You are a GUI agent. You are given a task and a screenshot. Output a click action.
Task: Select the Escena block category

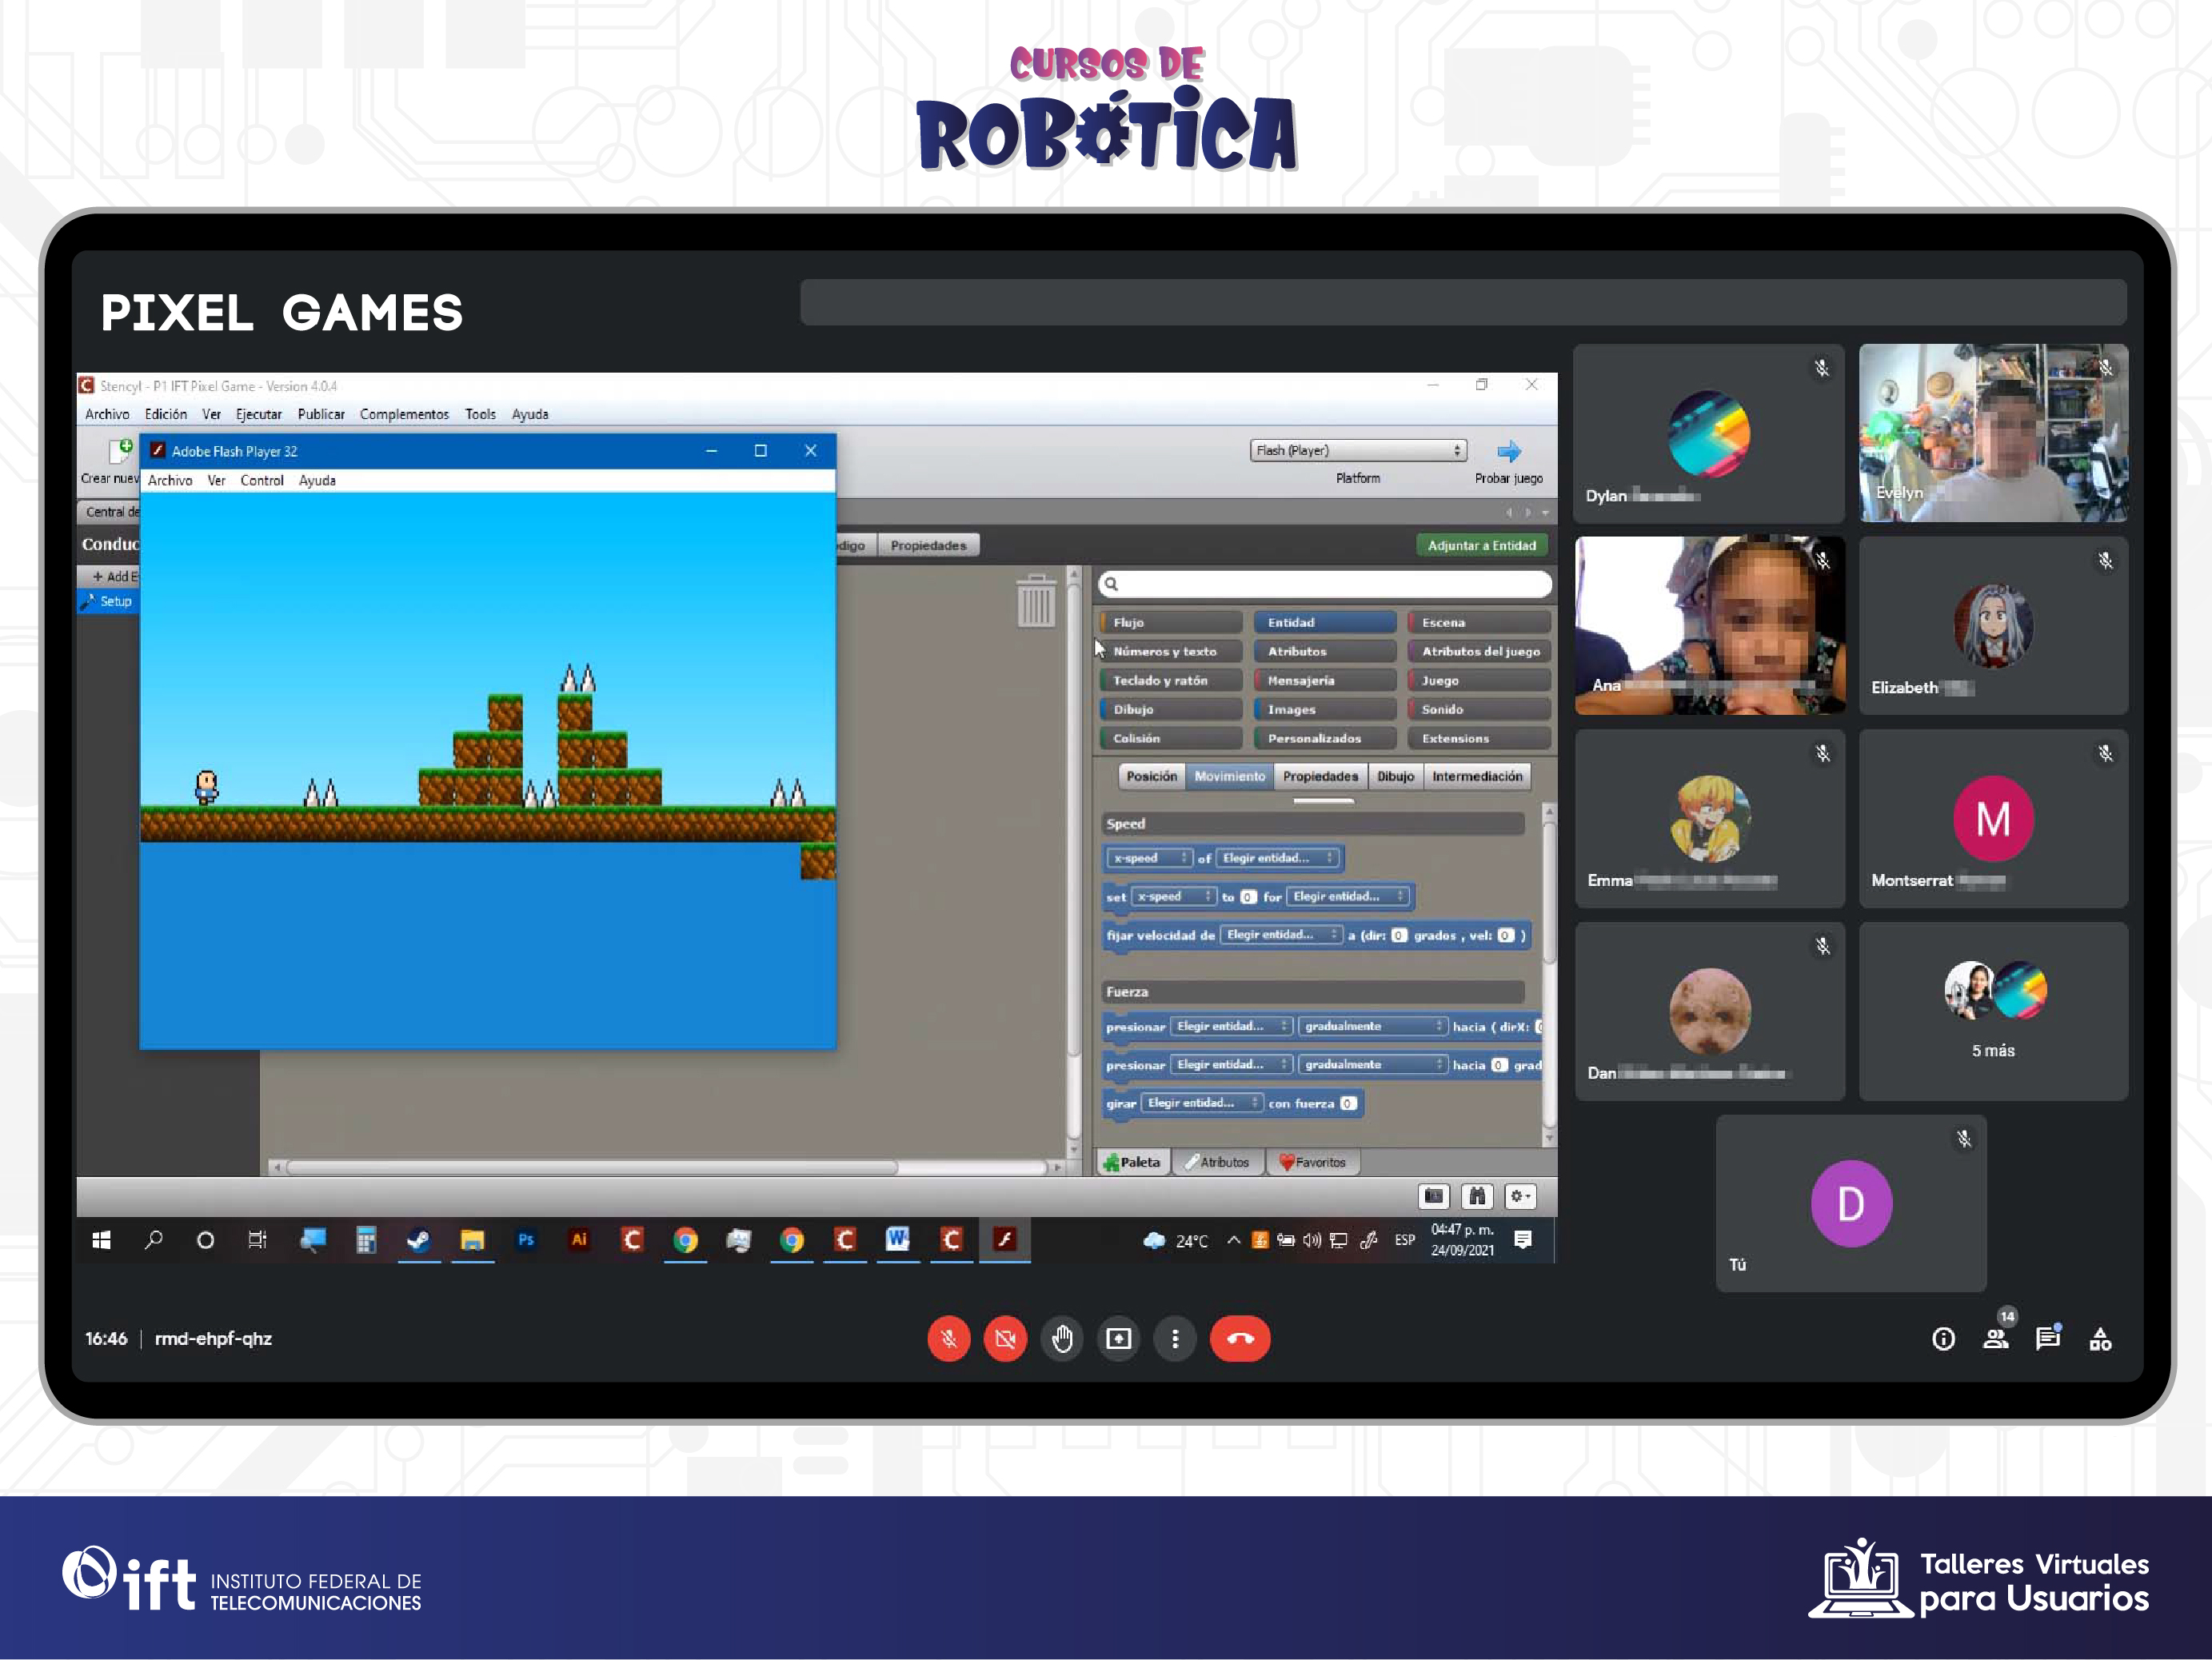point(1479,622)
